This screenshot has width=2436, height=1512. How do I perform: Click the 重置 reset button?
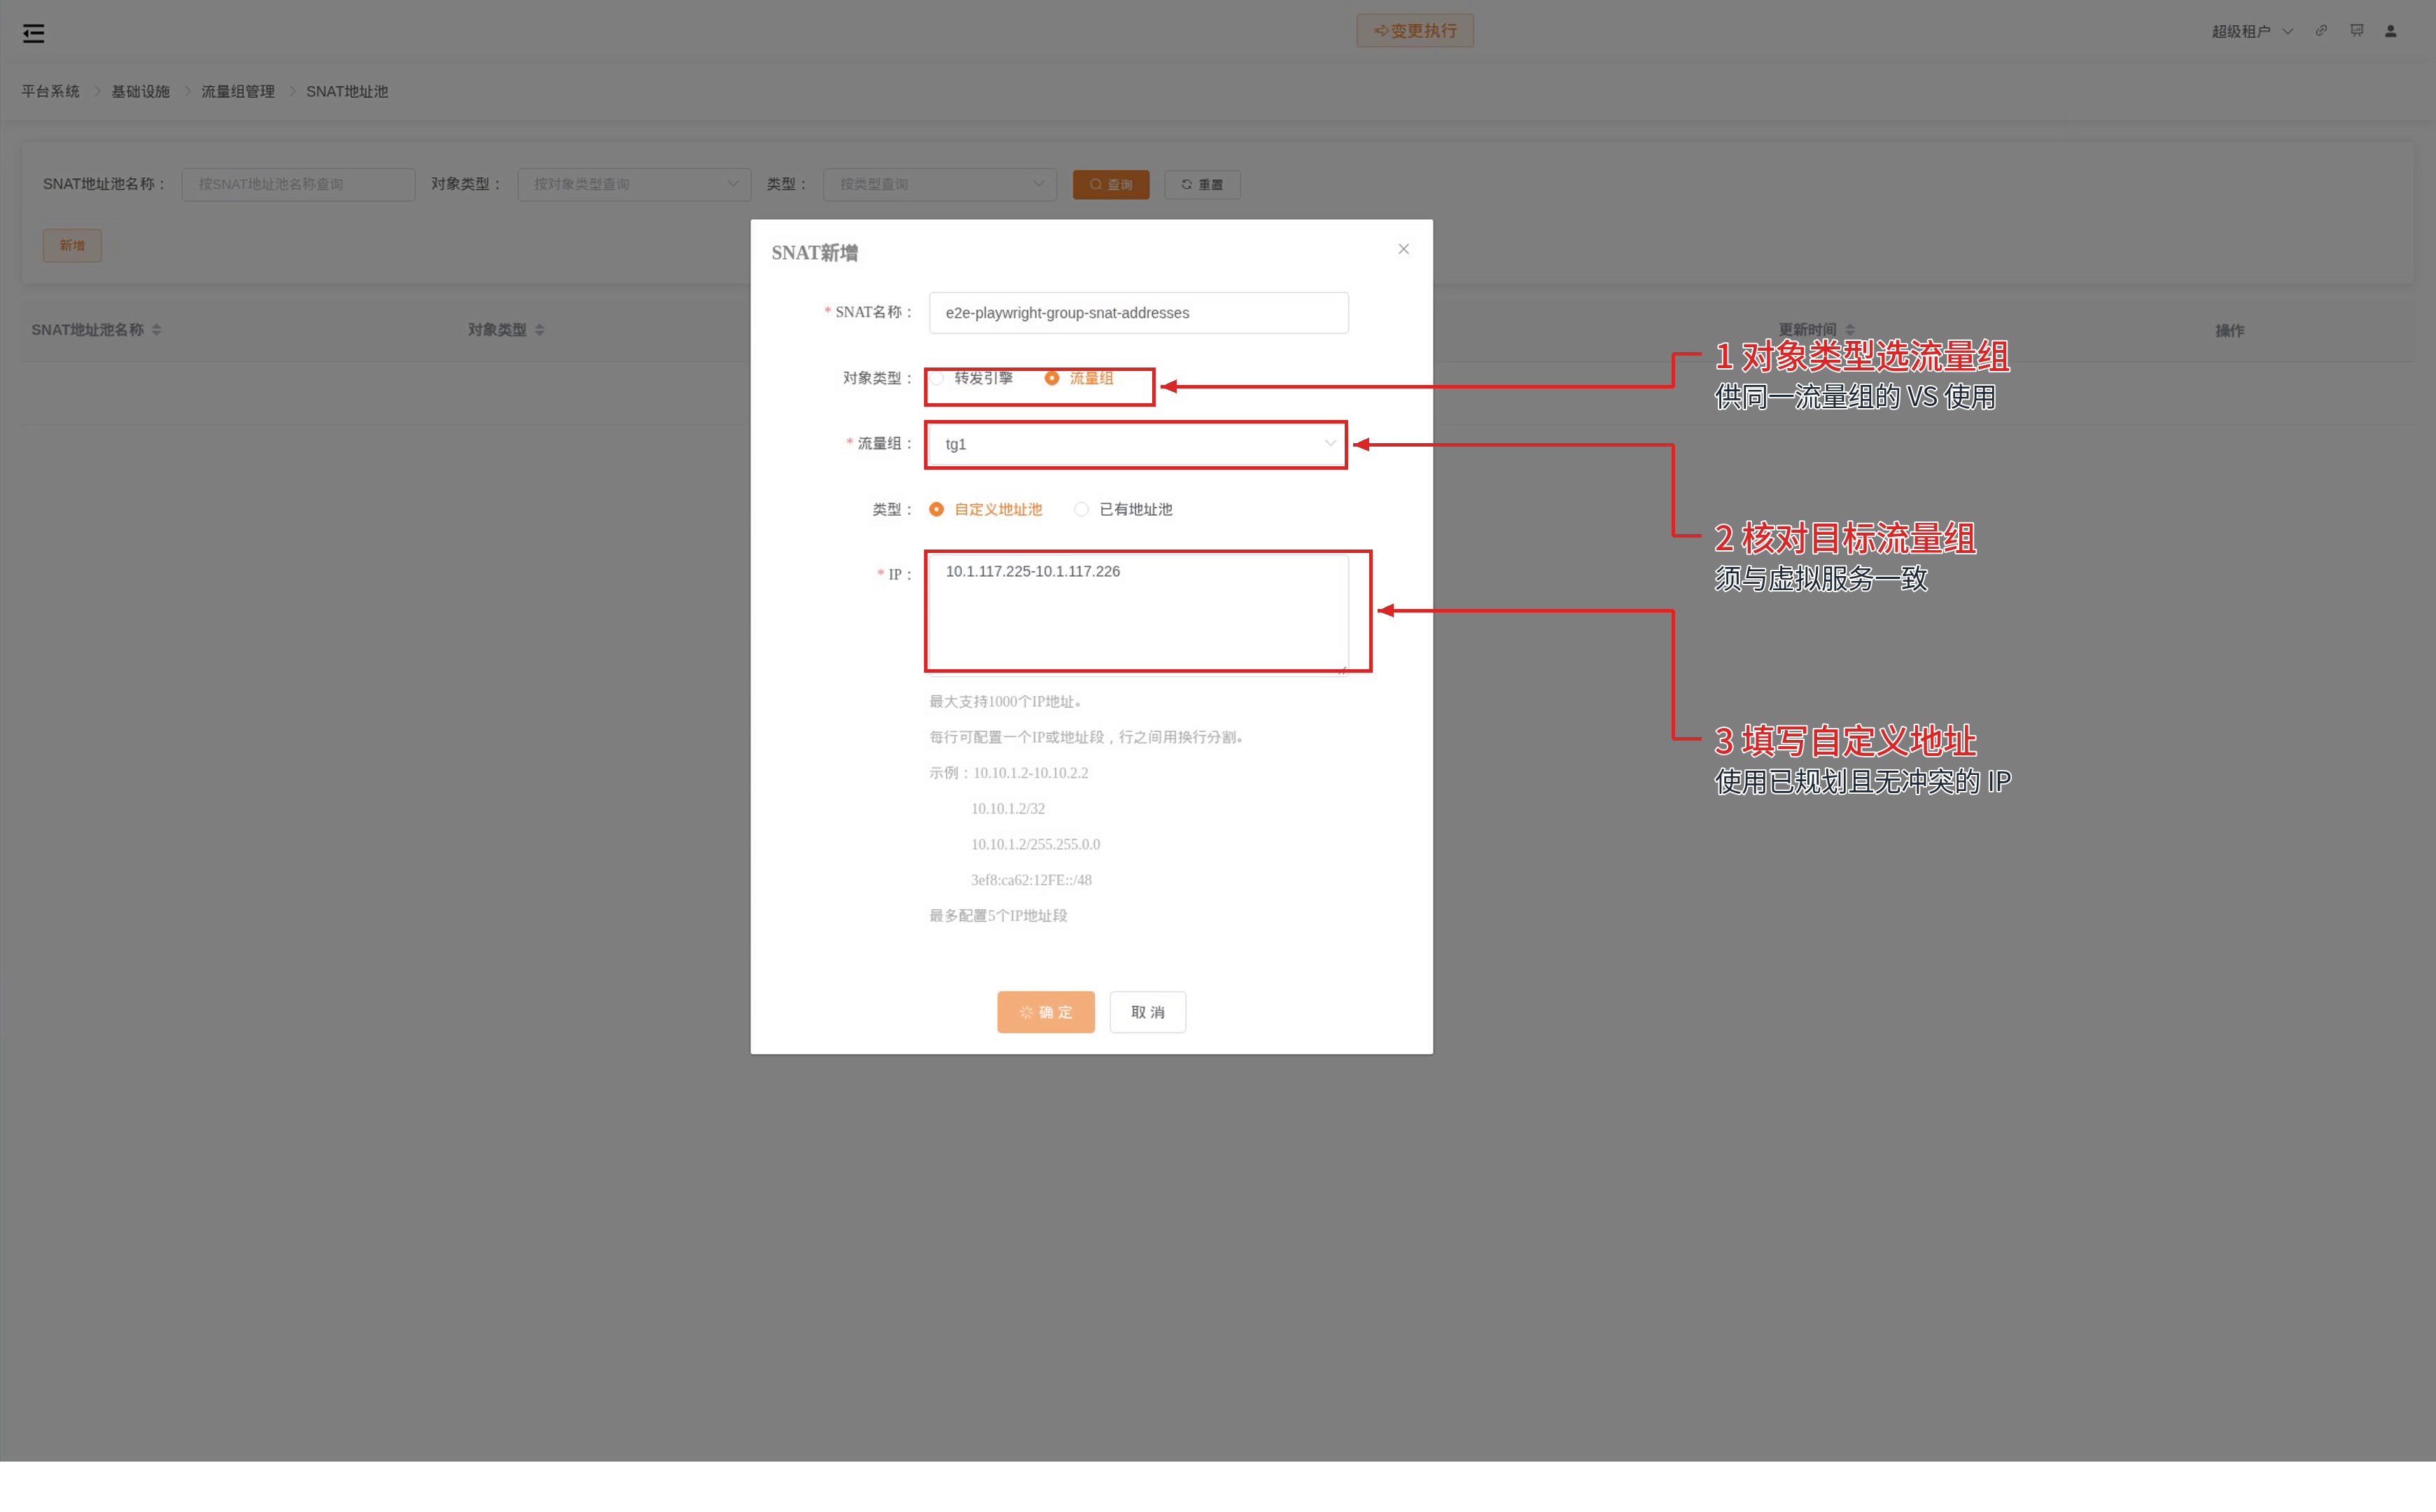click(1202, 184)
